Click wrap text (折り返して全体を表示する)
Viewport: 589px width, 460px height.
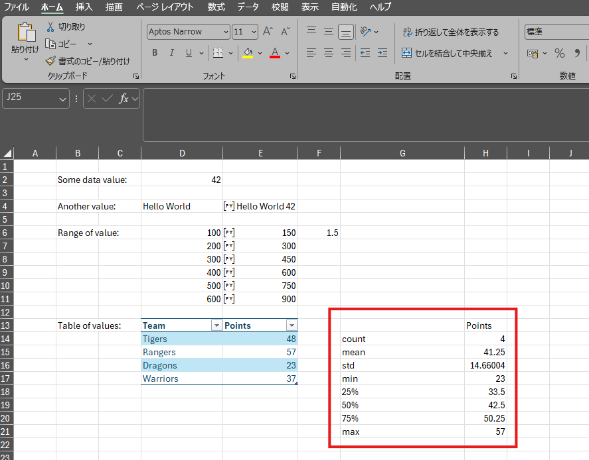[451, 32]
